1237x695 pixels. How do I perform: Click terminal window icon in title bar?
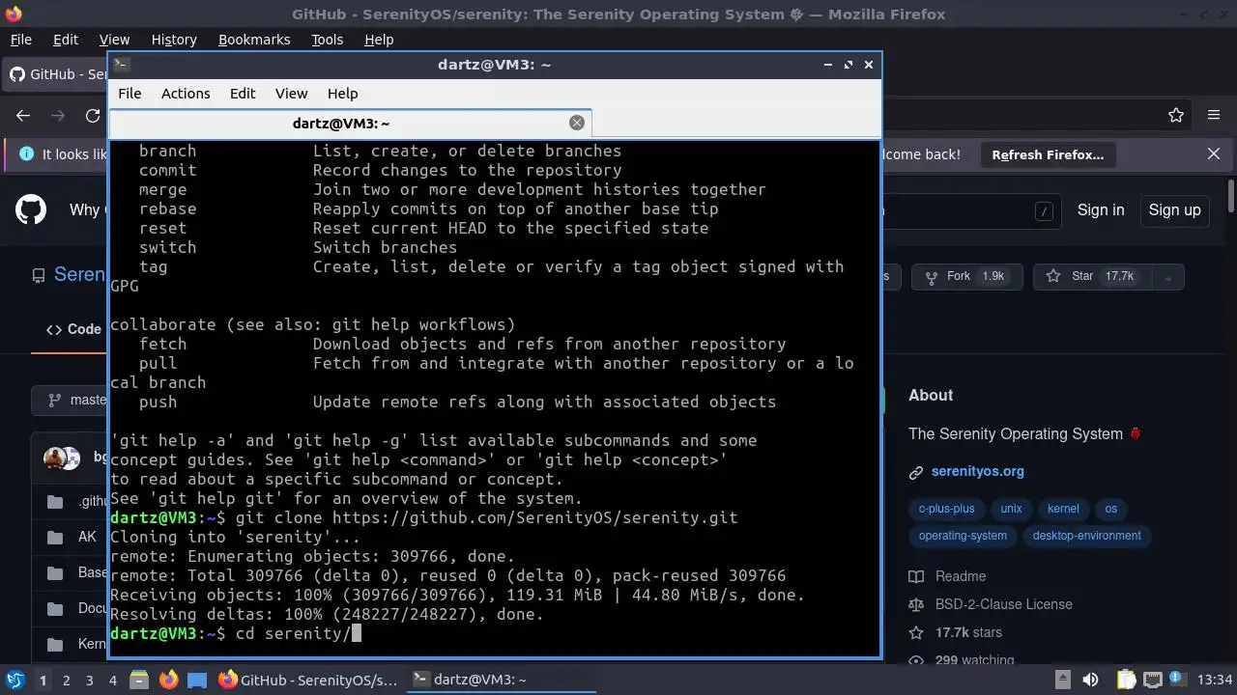[121, 65]
